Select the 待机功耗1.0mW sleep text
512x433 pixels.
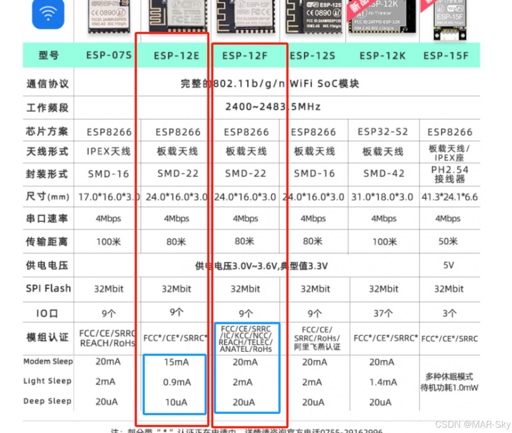point(449,388)
